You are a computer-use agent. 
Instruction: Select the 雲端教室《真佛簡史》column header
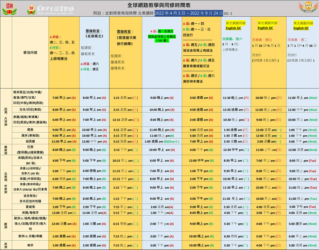pos(94,33)
